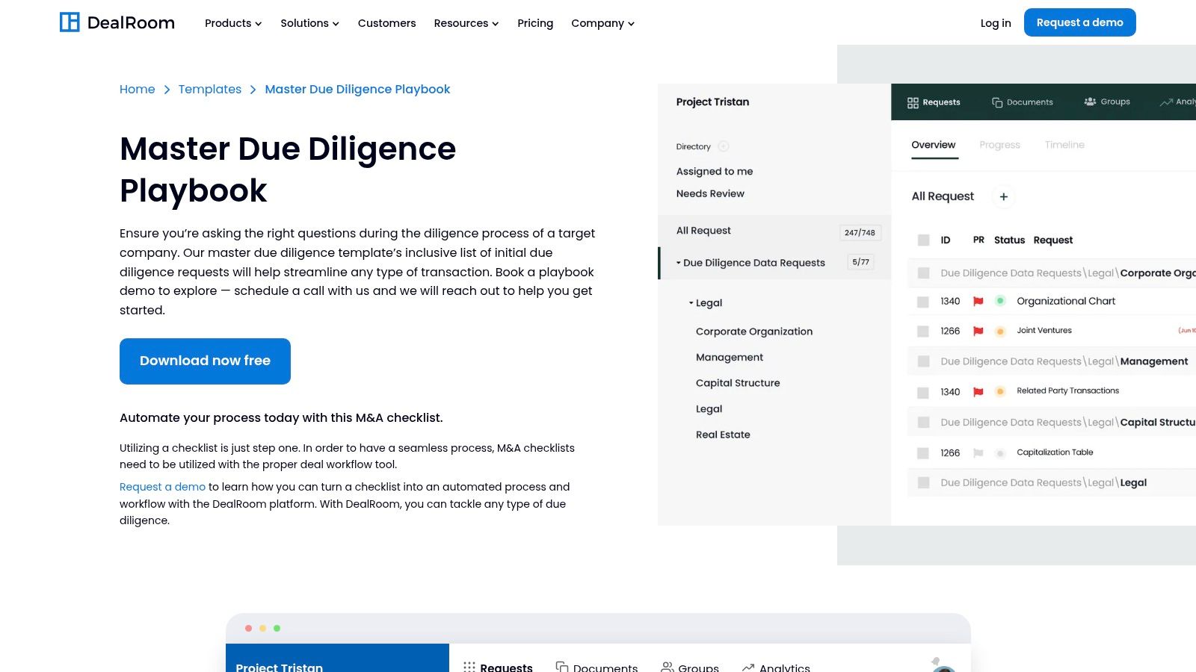Select Assigned to me in sidebar
1196x672 pixels.
point(715,171)
